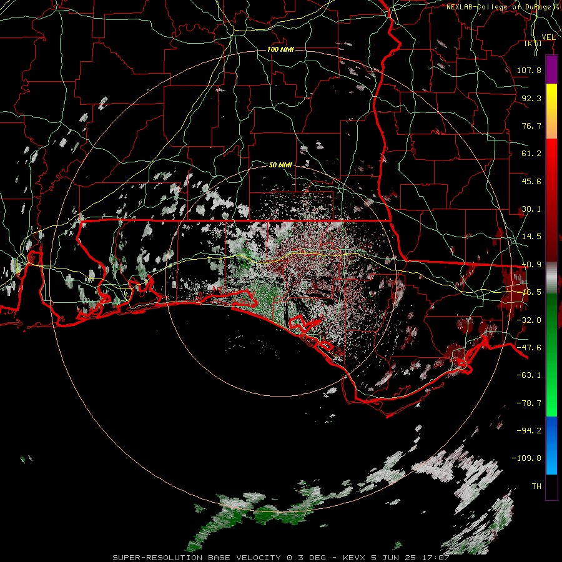Pick the gray near-zero segment of scale
This screenshot has width=562, height=562.
(551, 278)
